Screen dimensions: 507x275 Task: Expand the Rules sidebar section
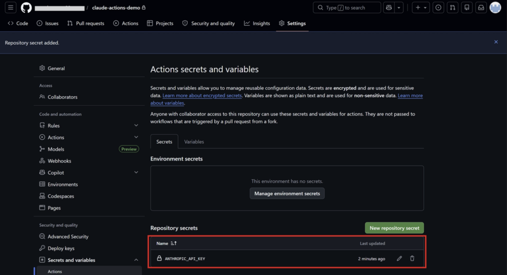(x=136, y=125)
